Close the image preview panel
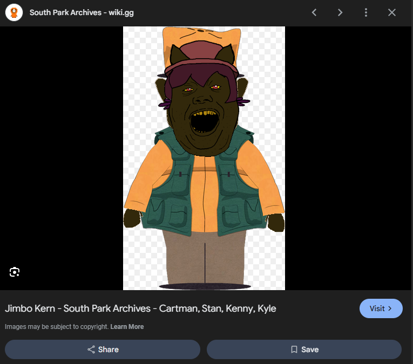Viewport: 413px width, 364px height. 392,12
